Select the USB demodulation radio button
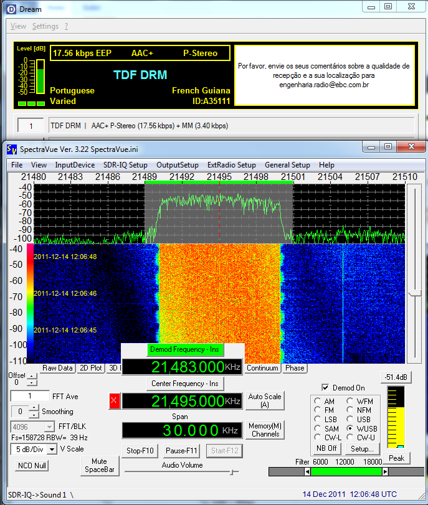 (x=351, y=420)
